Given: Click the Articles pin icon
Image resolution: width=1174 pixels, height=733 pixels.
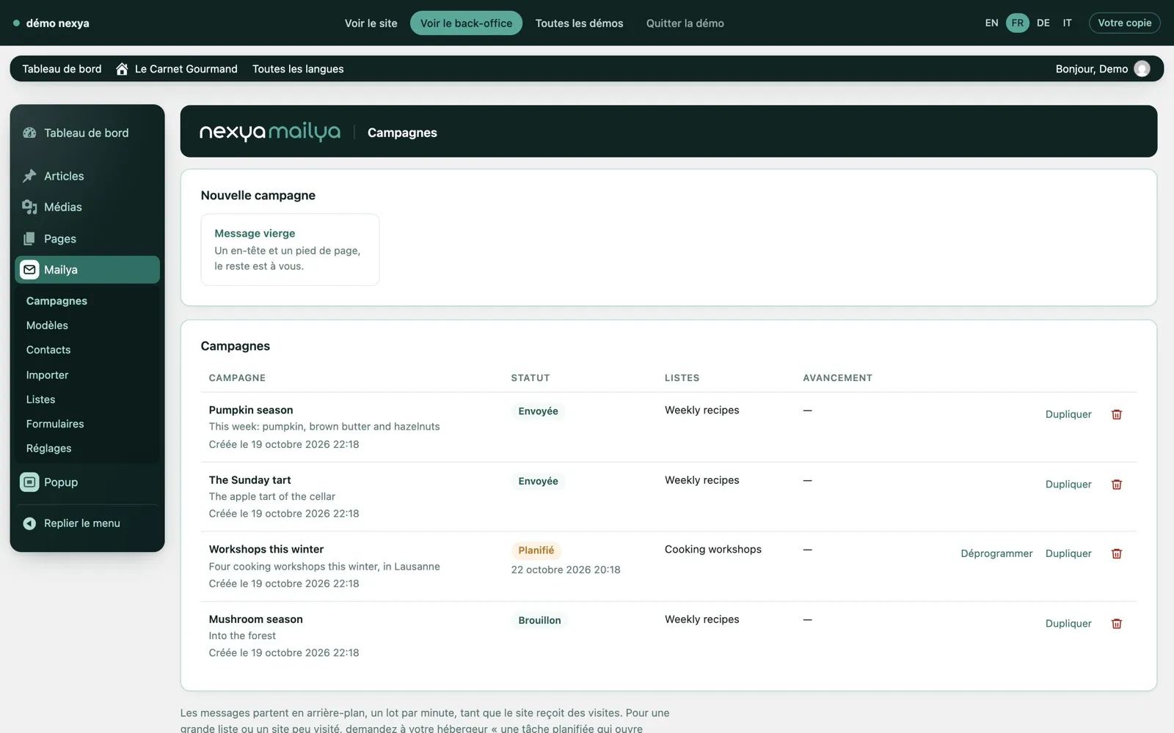Looking at the screenshot, I should pyautogui.click(x=29, y=176).
